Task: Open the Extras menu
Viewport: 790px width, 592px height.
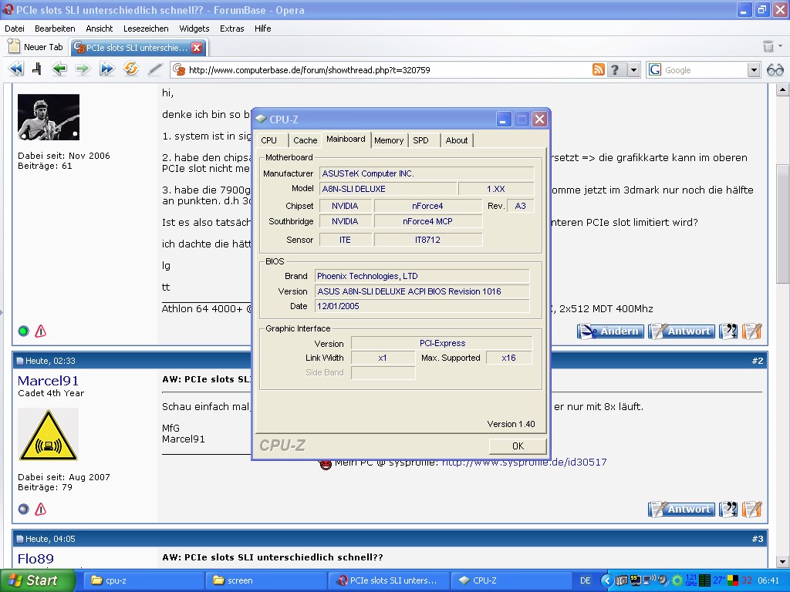Action: [231, 29]
